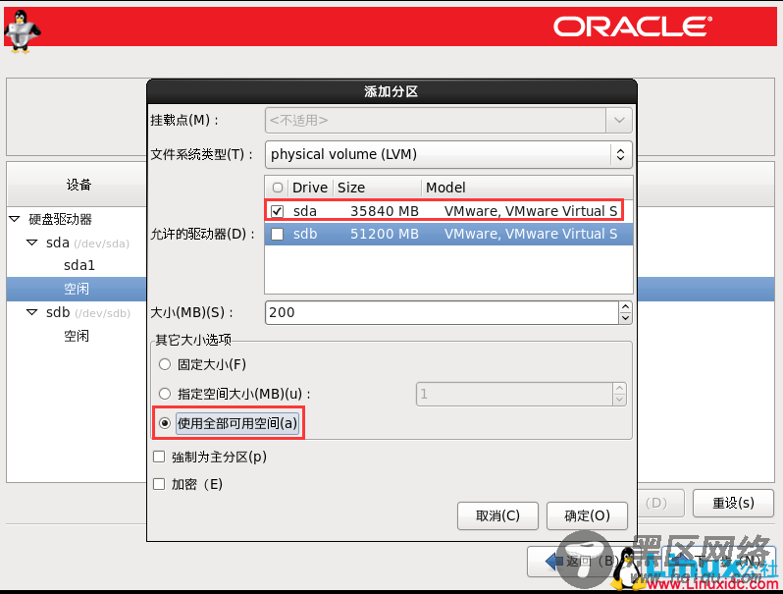The height and width of the screenshot is (594, 783).
Task: Open the mount point dropdown arrow
Action: coord(619,121)
